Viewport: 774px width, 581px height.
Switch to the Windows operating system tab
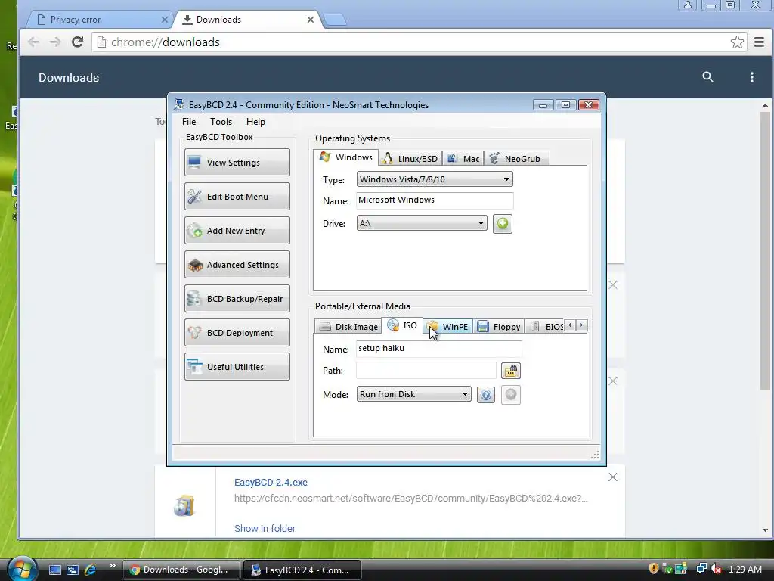345,157
